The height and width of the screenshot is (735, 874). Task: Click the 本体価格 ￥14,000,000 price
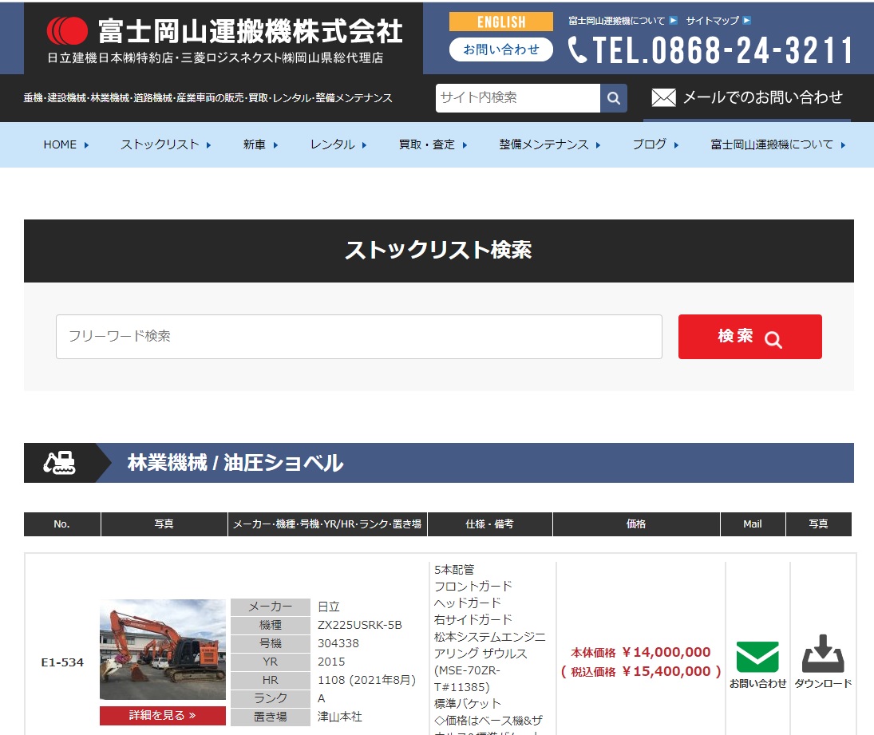[641, 653]
